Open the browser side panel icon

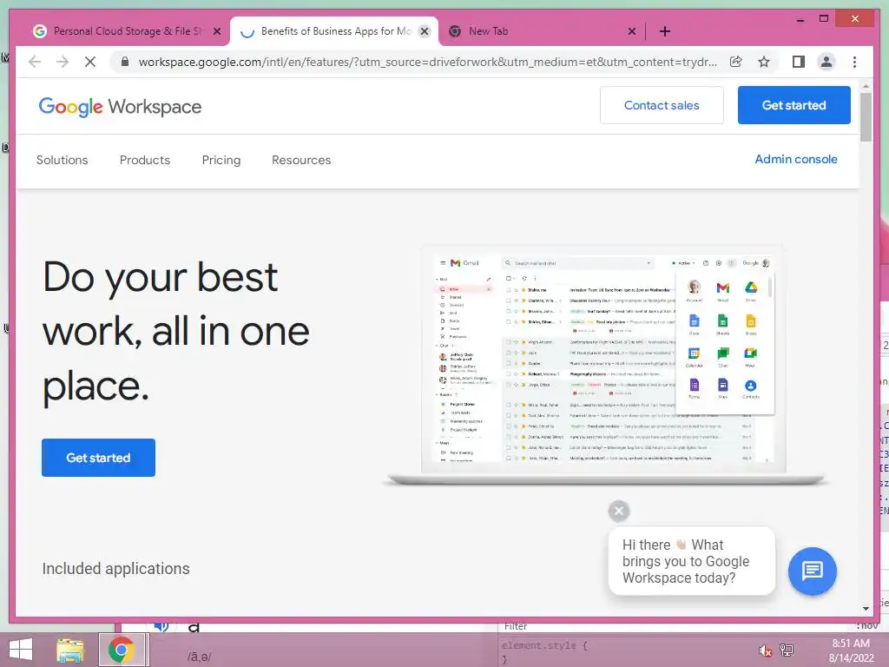click(799, 62)
